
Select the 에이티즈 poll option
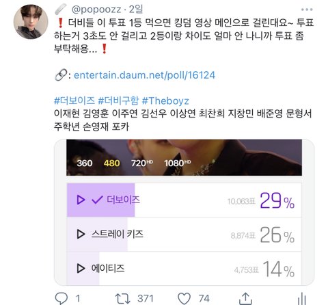pyautogui.click(x=184, y=268)
